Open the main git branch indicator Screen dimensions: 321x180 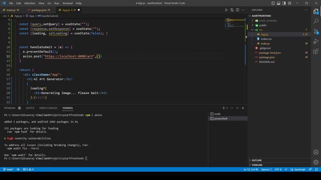point(9,169)
